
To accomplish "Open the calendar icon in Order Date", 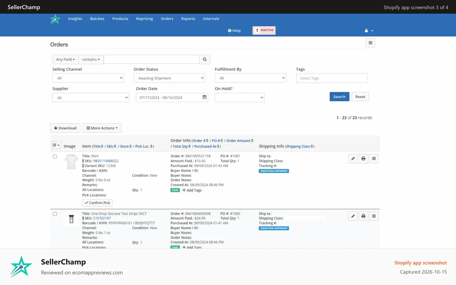I will tap(204, 97).
